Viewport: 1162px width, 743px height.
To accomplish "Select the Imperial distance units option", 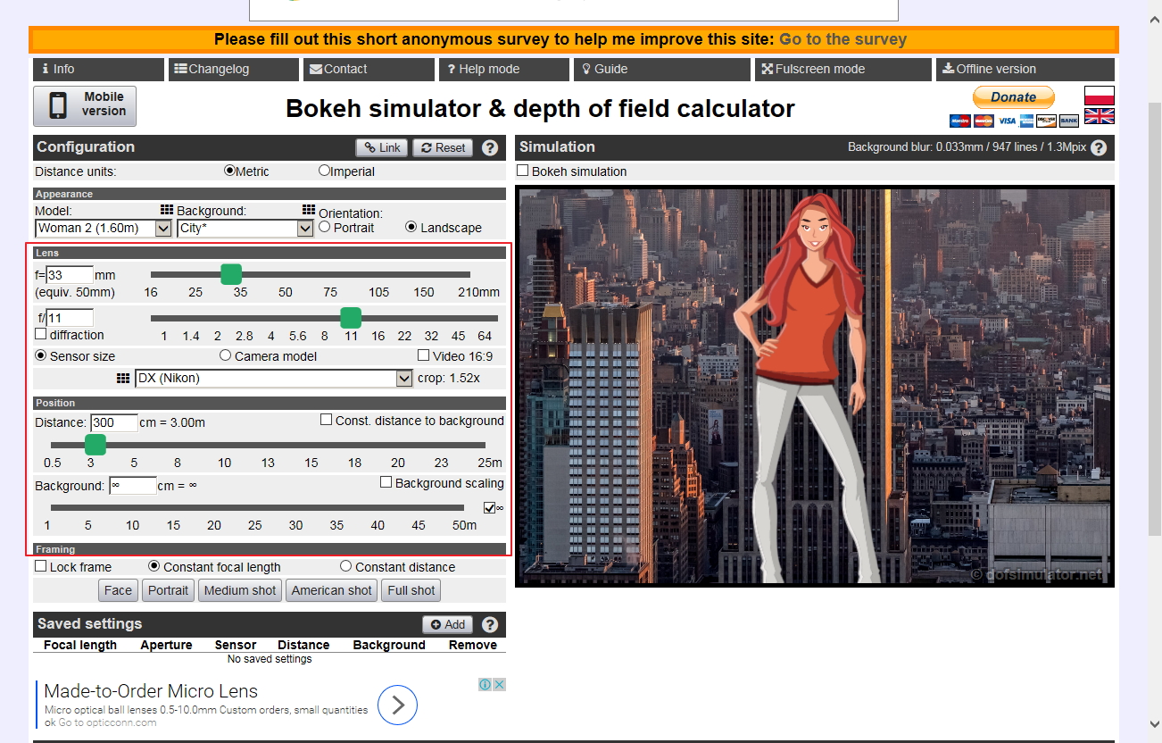I will click(324, 171).
